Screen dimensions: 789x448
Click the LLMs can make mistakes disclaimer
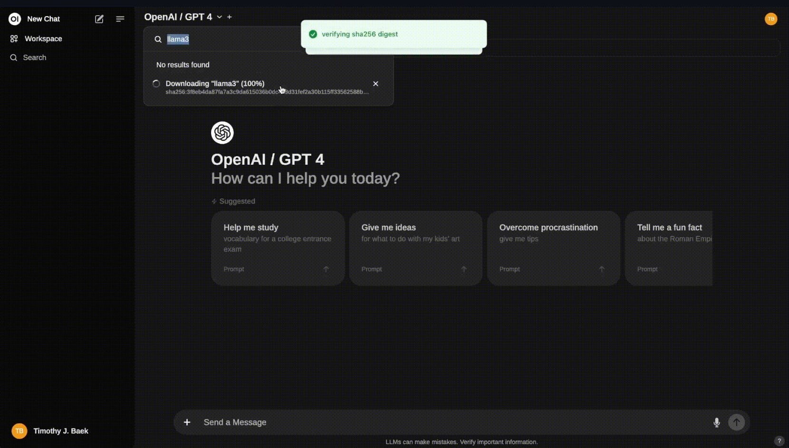point(462,442)
